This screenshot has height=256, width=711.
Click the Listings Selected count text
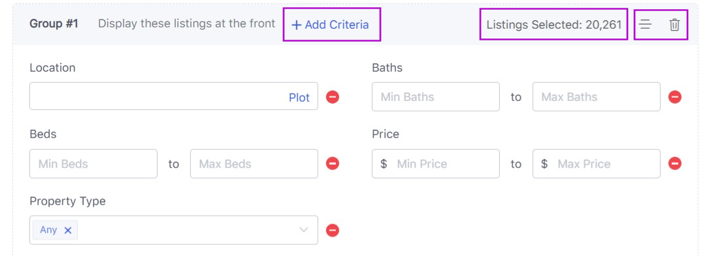click(x=554, y=24)
